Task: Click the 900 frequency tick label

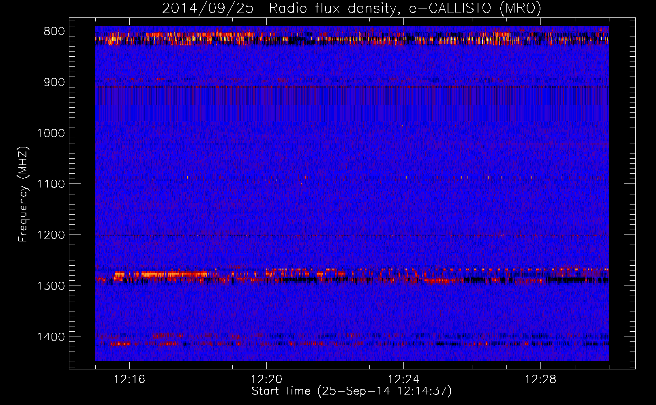Action: coord(54,82)
